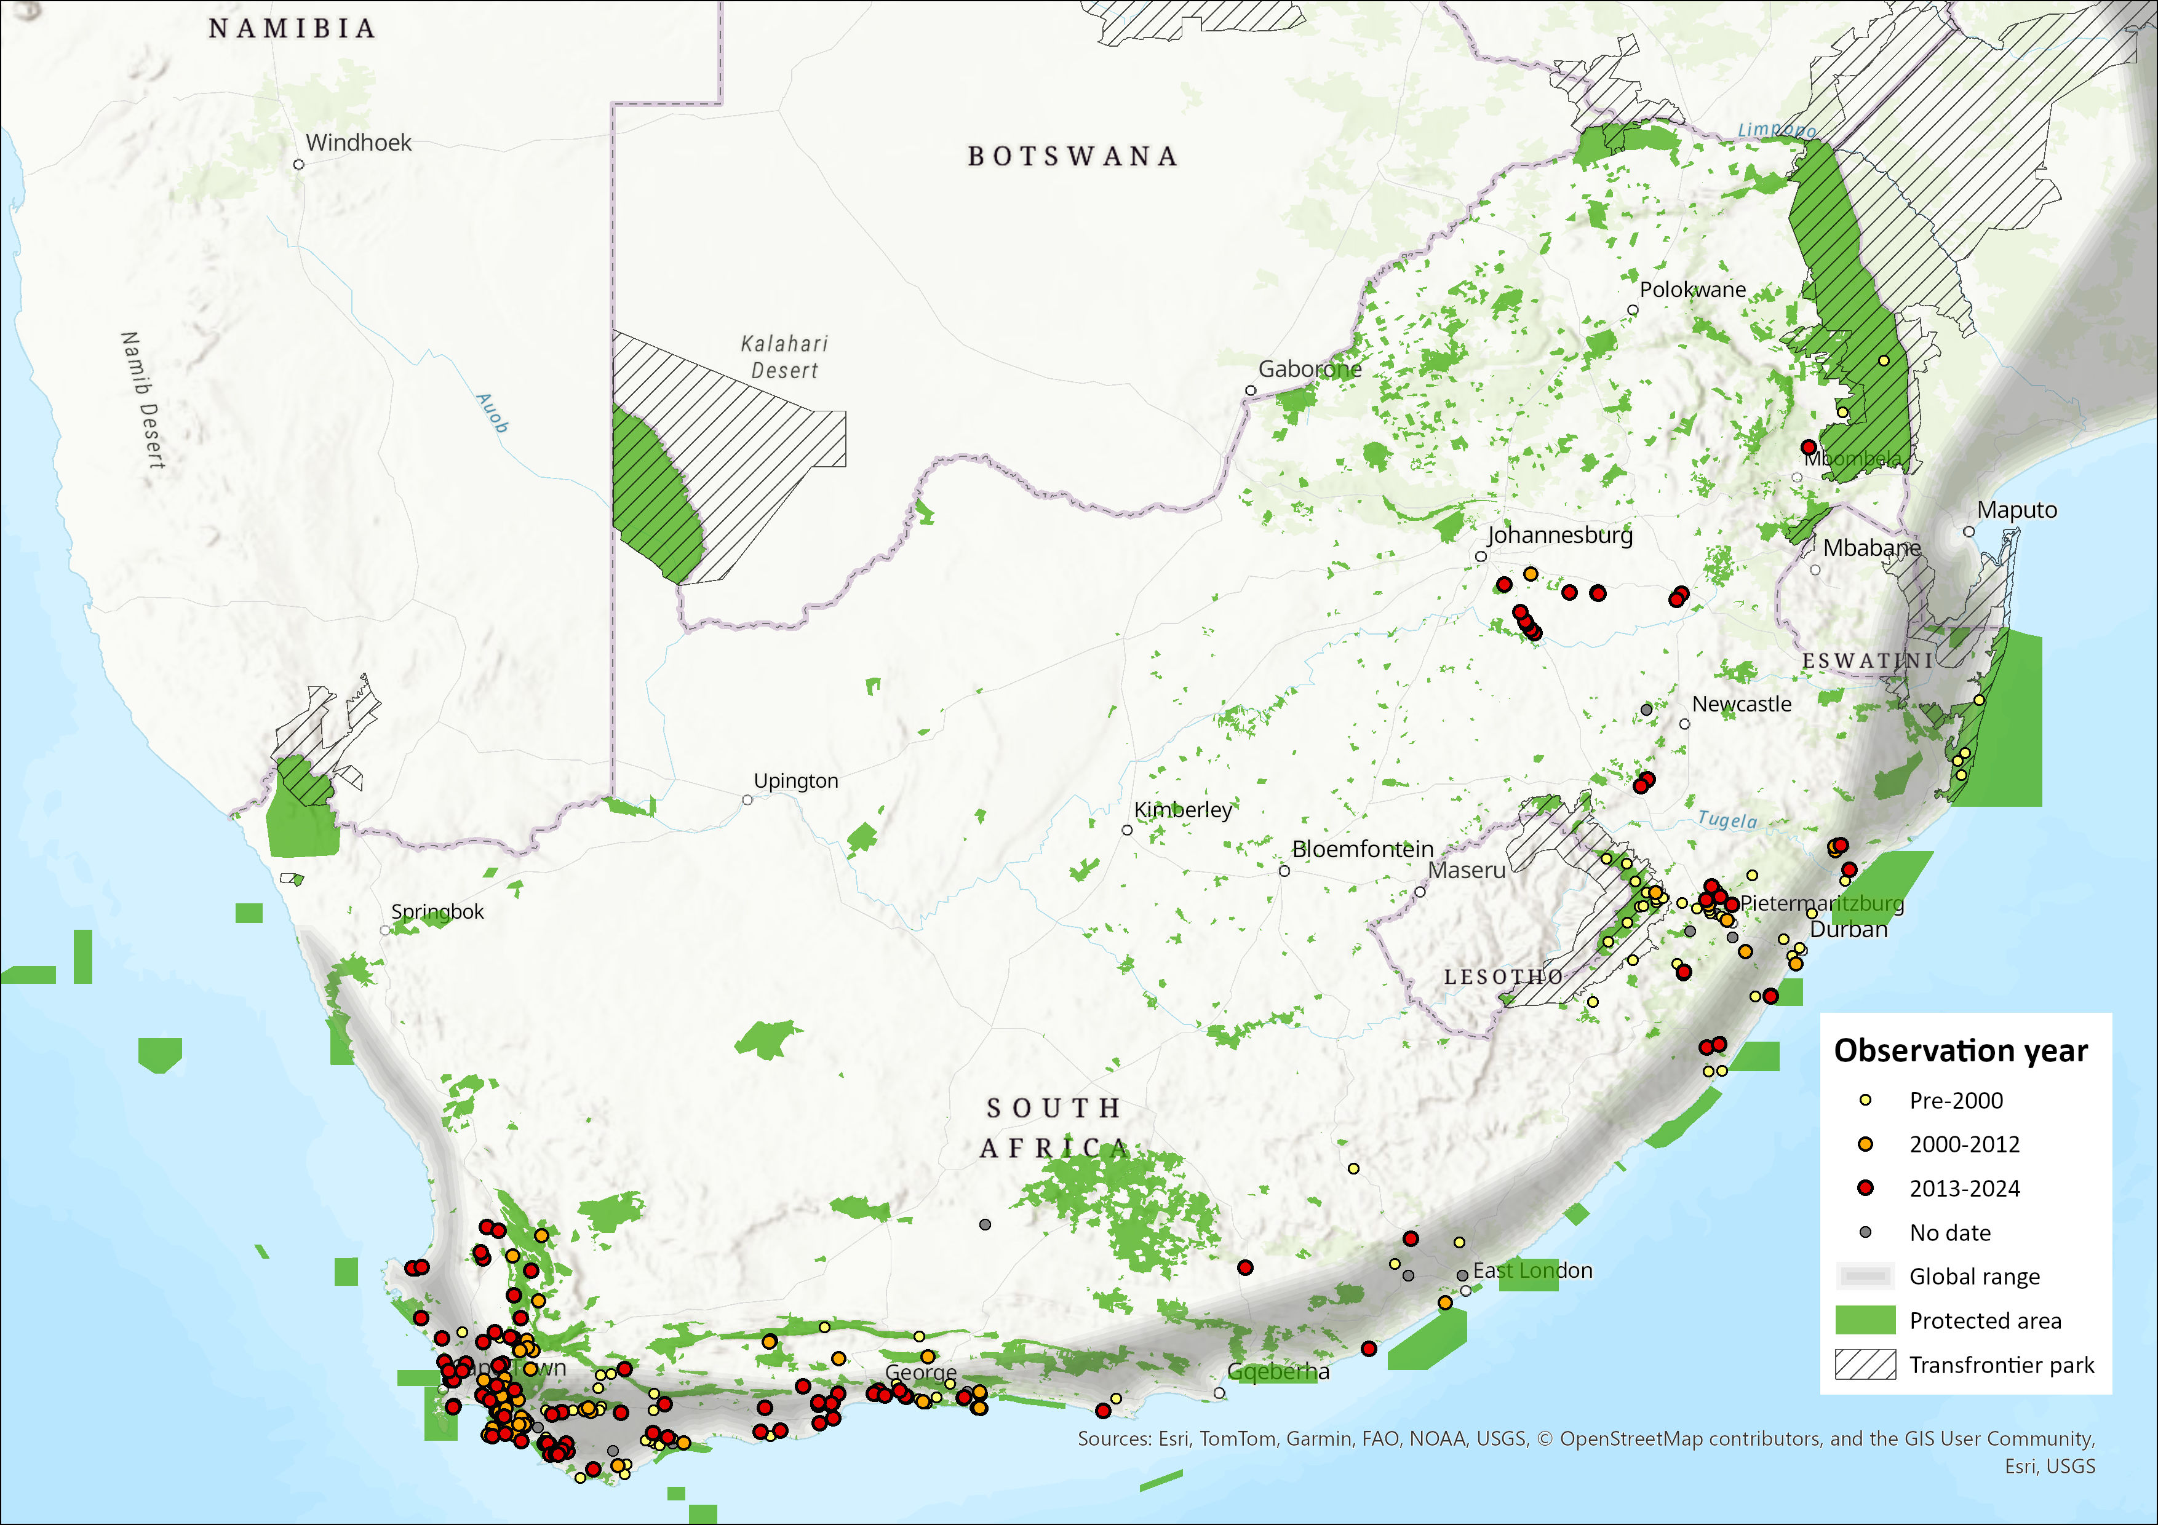This screenshot has height=1525, width=2158.
Task: Click the OpenStreetMap contributors attribution text
Action: pyautogui.click(x=1692, y=1438)
